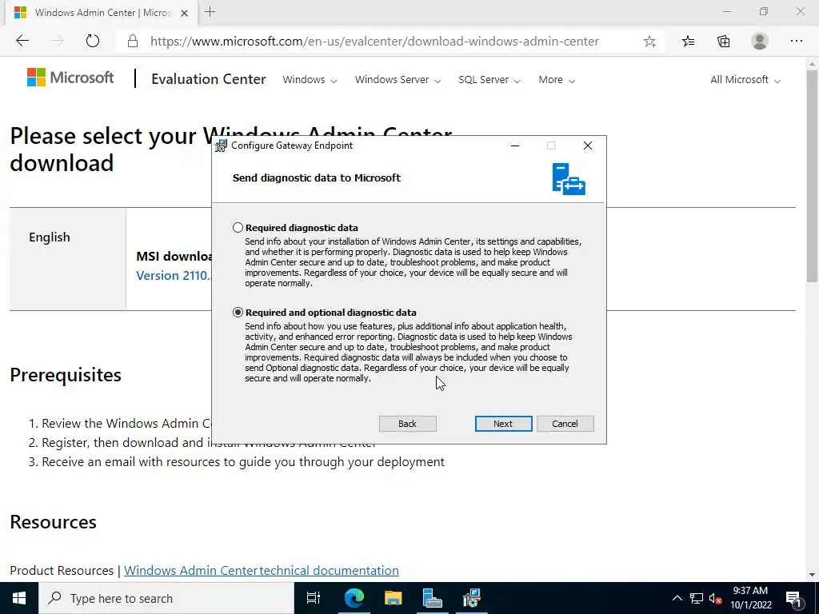
Task: Select Required diagnostic data radio option
Action: pos(238,228)
